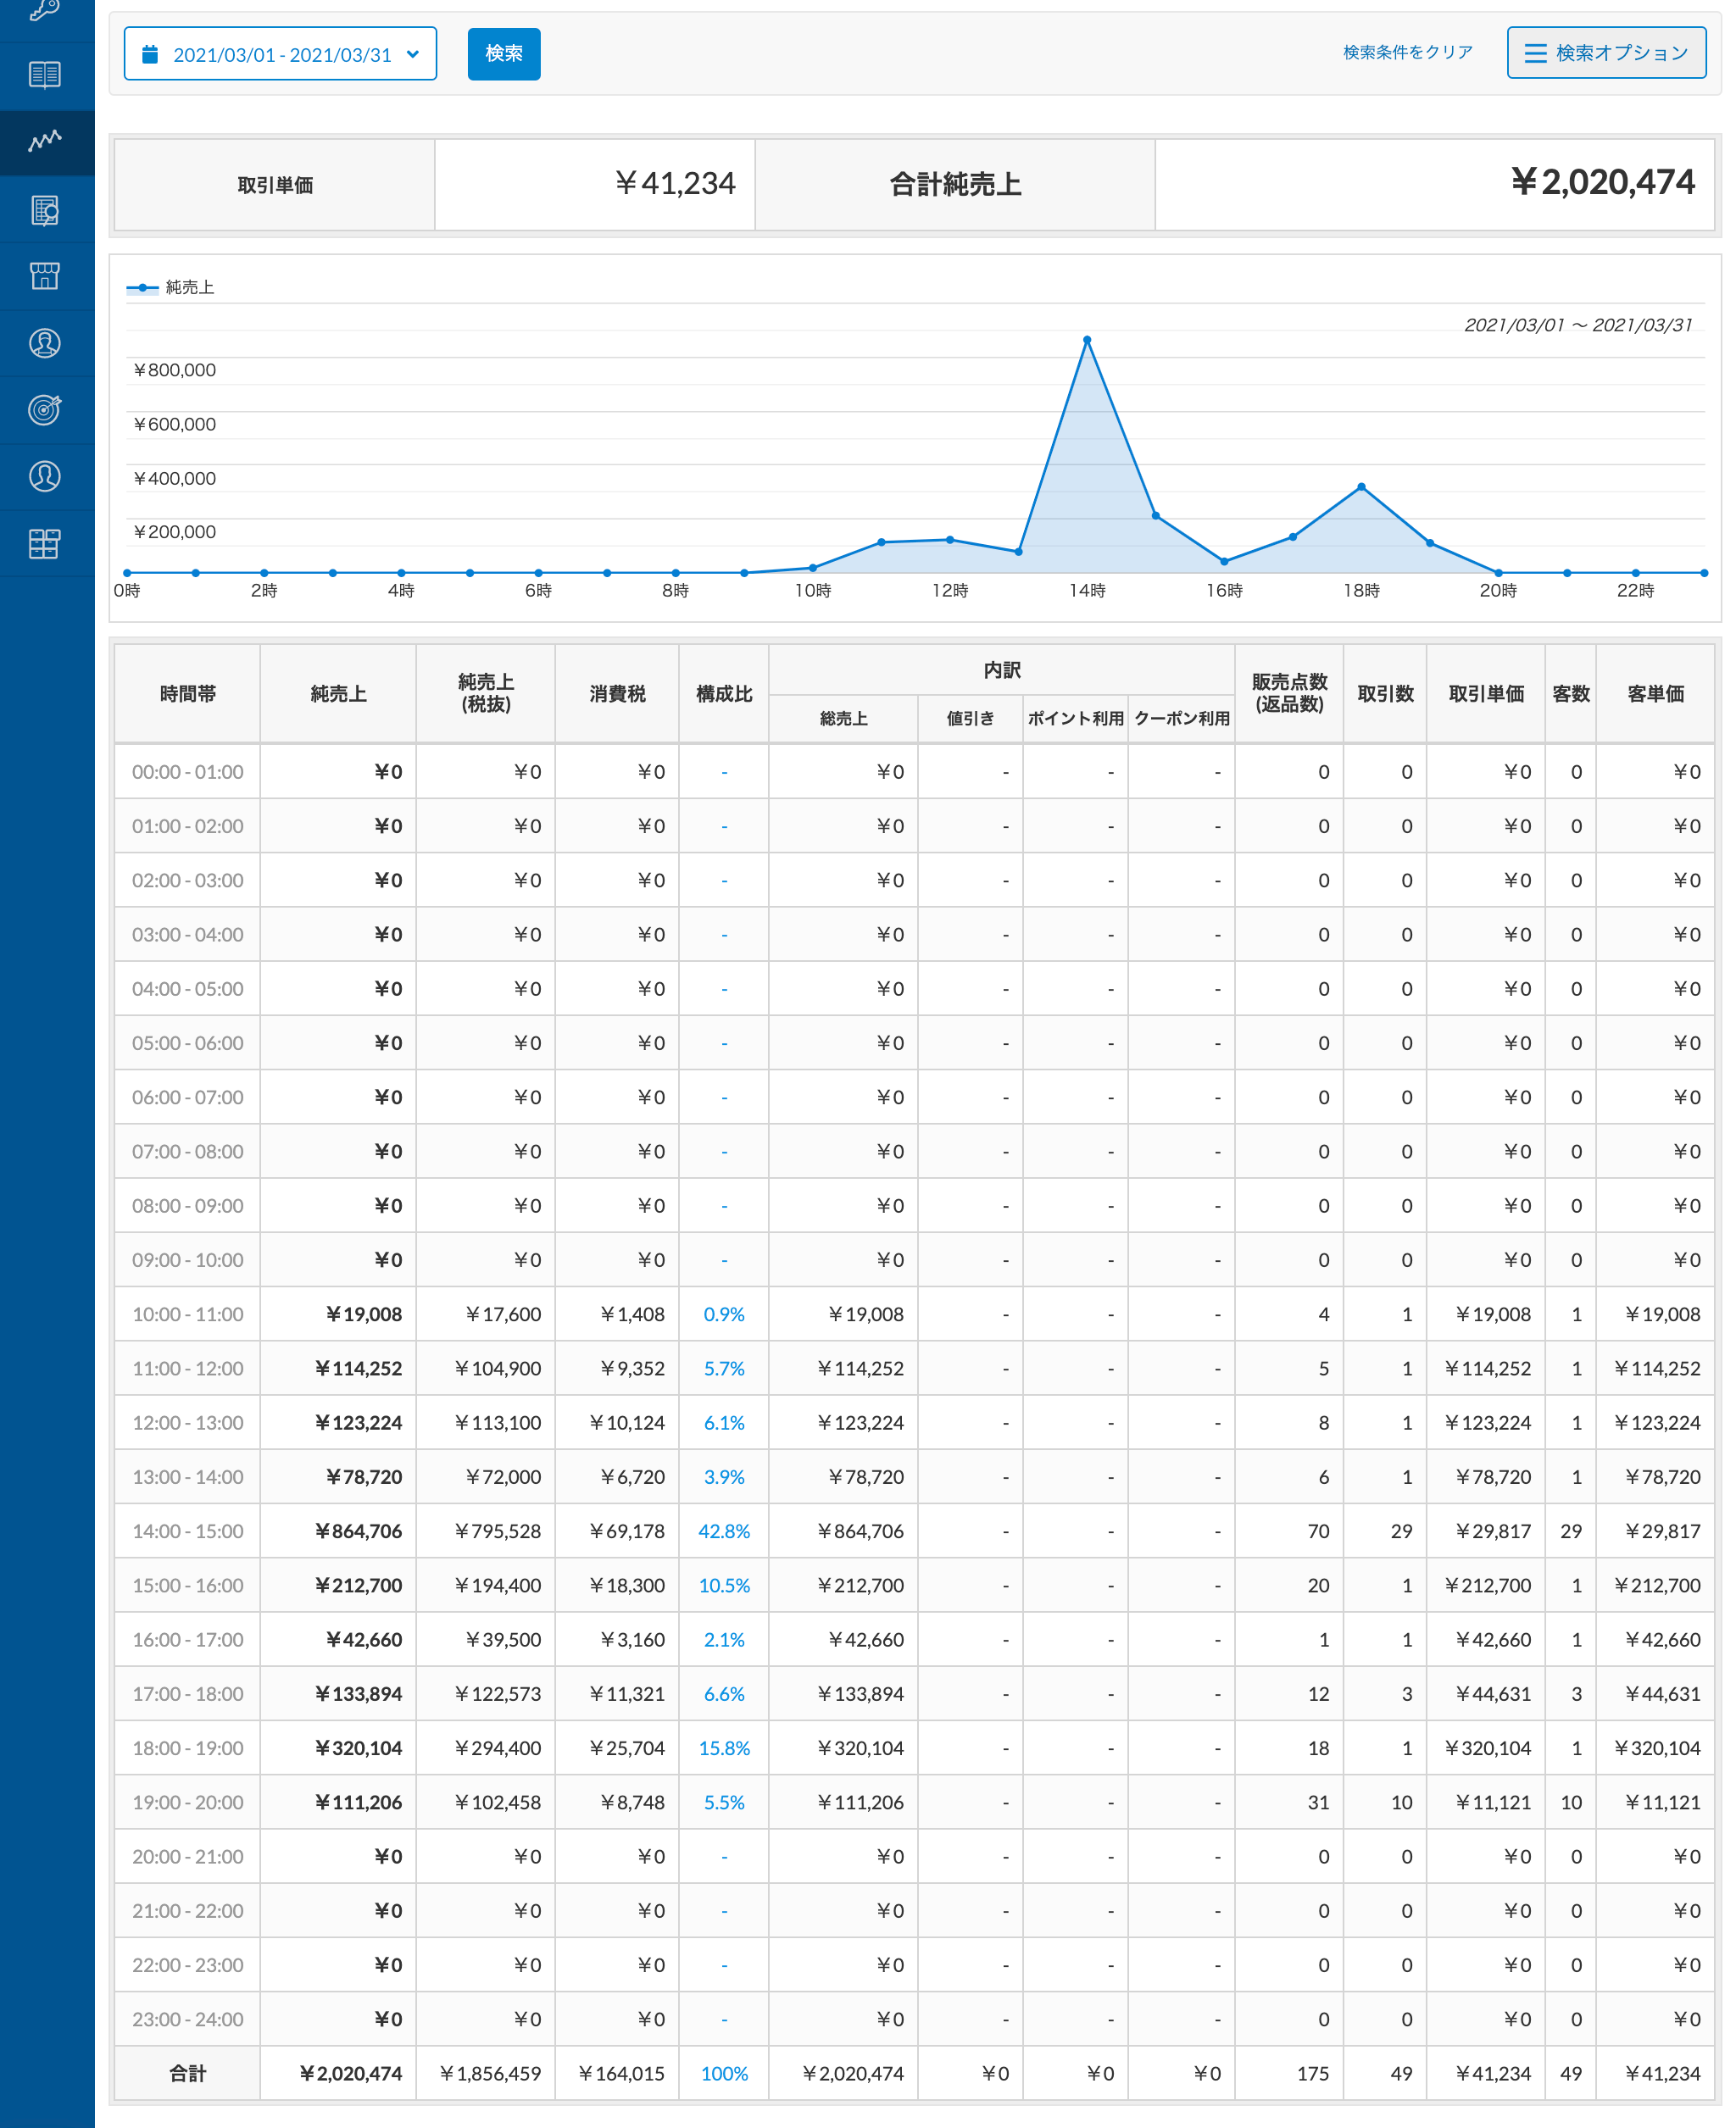Open the customer profile icon above target
The image size is (1736, 2128).
click(x=44, y=343)
